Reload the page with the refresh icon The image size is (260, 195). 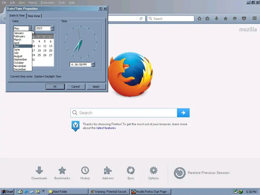141,19
